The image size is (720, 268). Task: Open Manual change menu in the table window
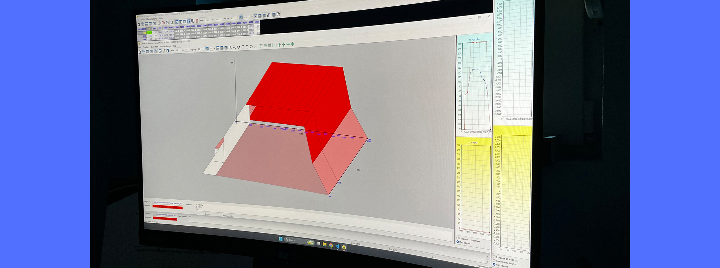click(152, 19)
